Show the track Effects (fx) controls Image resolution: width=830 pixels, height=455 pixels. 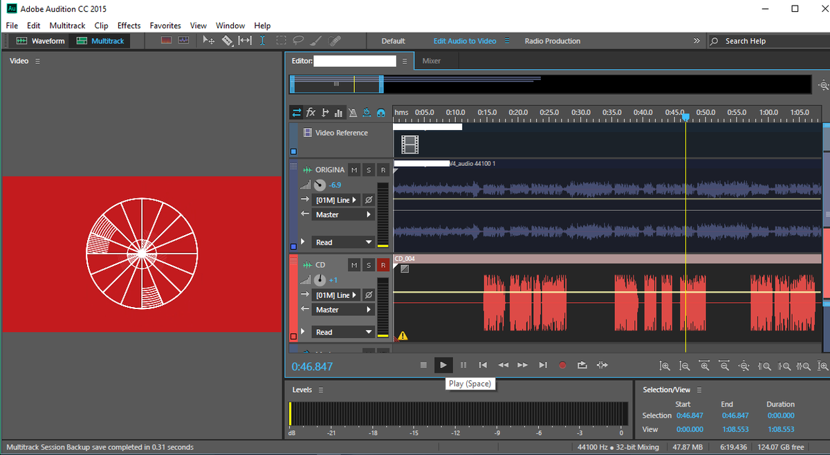(x=311, y=112)
